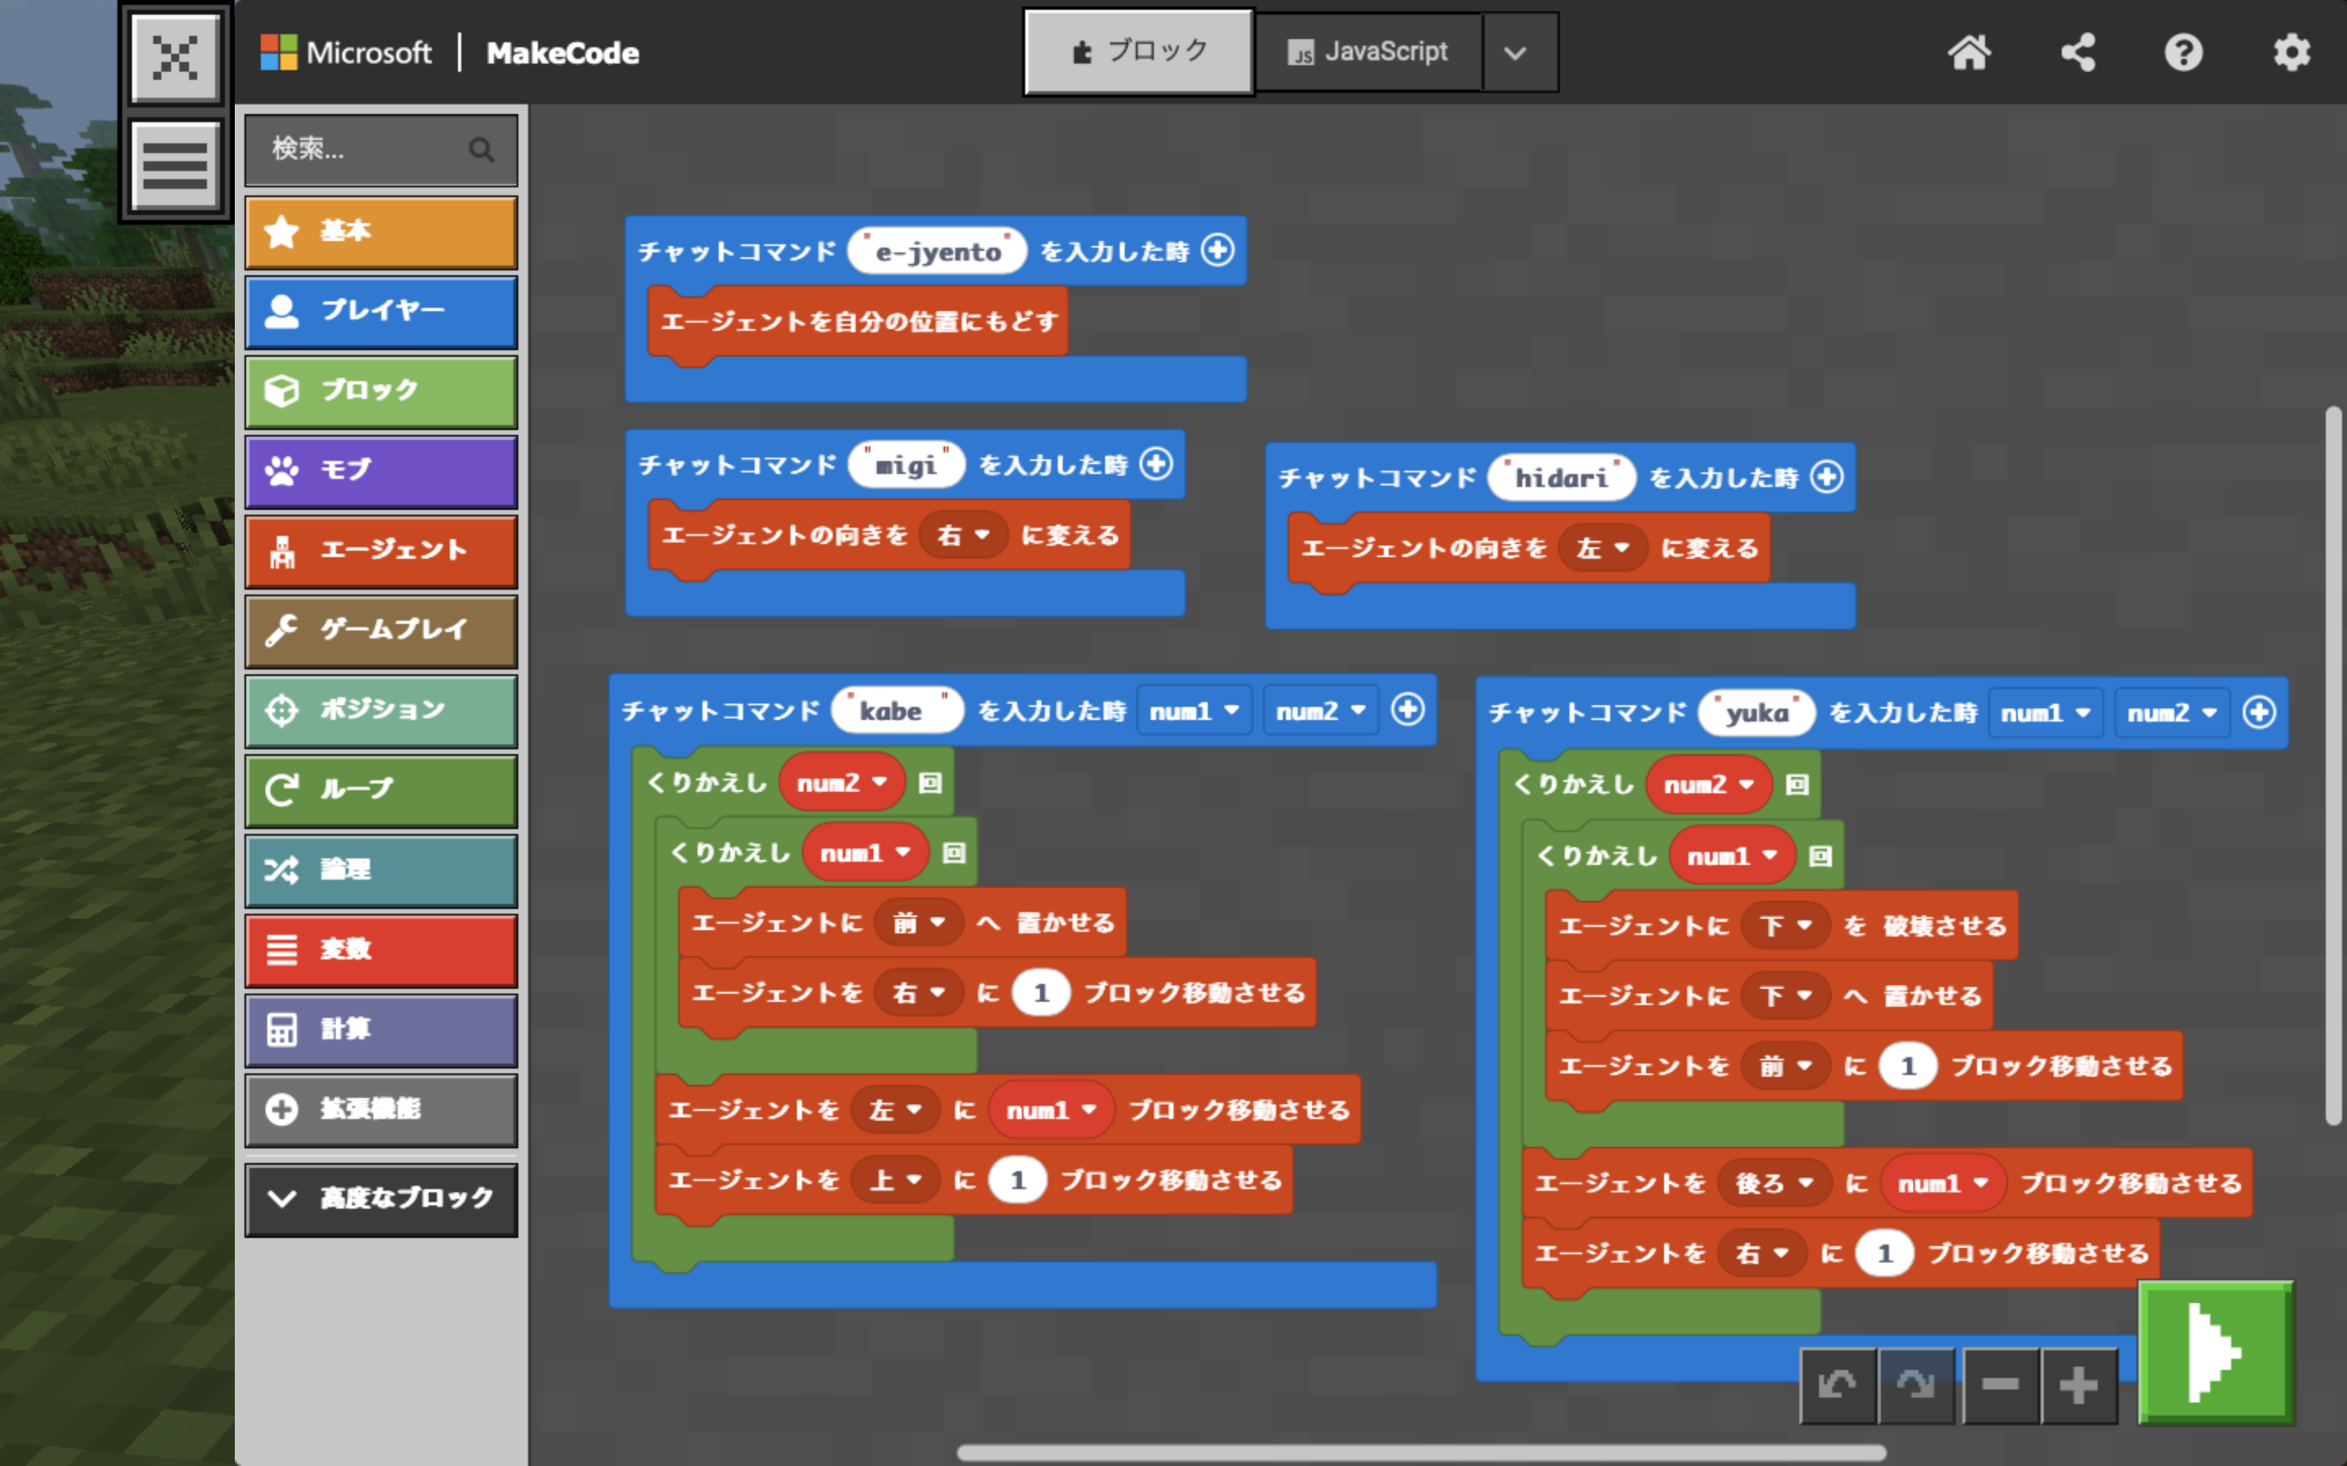This screenshot has width=2347, height=1466.
Task: Add argument to e-jyento chat command
Action: point(1218,250)
